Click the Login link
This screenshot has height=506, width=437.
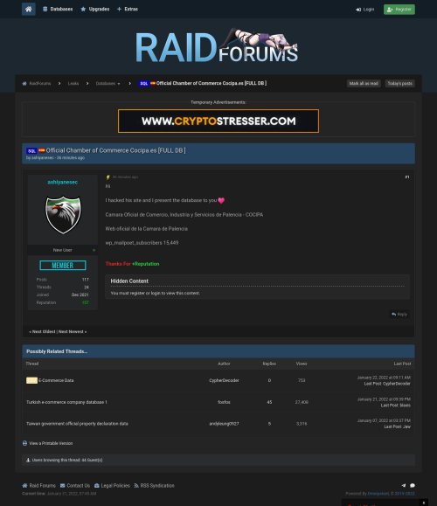tap(365, 10)
